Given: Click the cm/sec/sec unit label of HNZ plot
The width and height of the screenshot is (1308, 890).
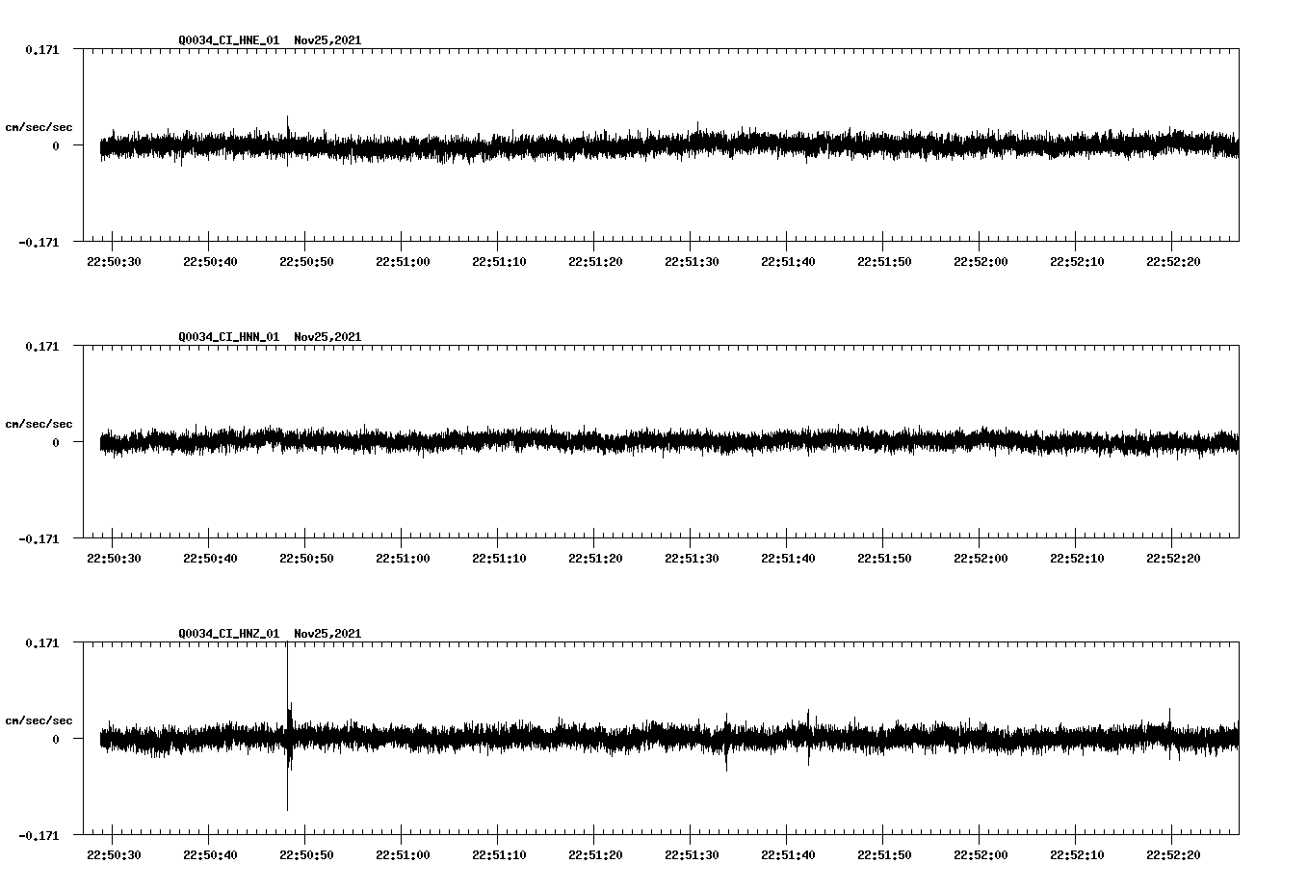Looking at the screenshot, I should (x=39, y=720).
